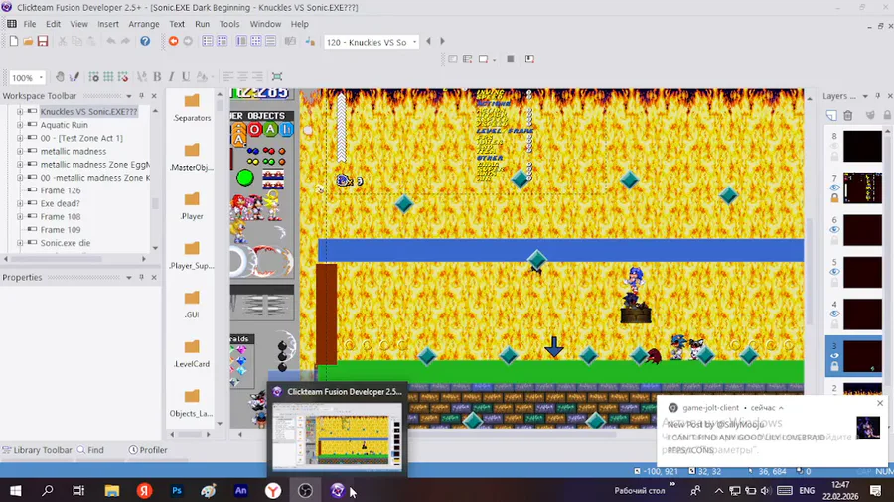Select Sonic.exe die in workspace tree
894x502 pixels.
coord(66,242)
